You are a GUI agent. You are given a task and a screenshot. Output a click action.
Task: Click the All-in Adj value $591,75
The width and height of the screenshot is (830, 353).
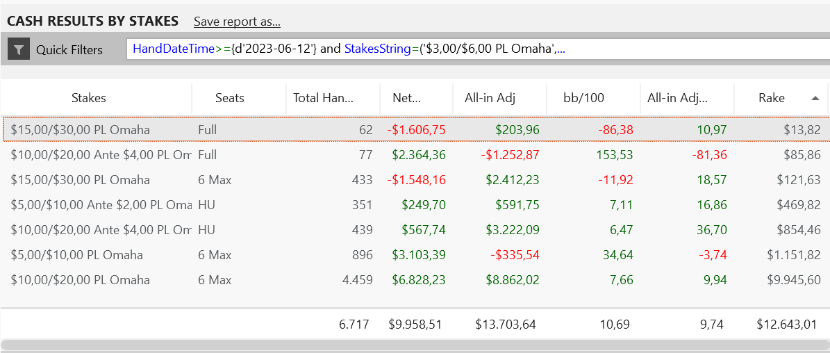517,205
